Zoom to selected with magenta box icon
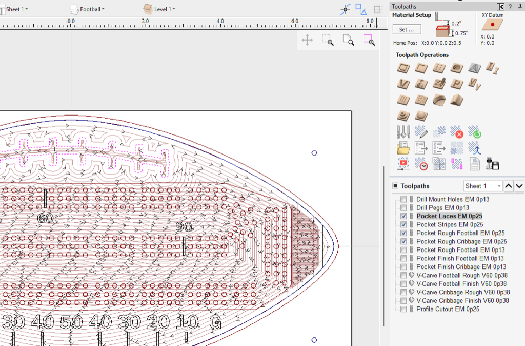 [x=369, y=40]
